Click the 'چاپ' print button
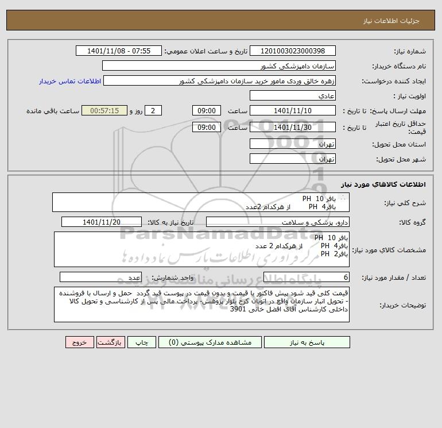 coord(142,342)
